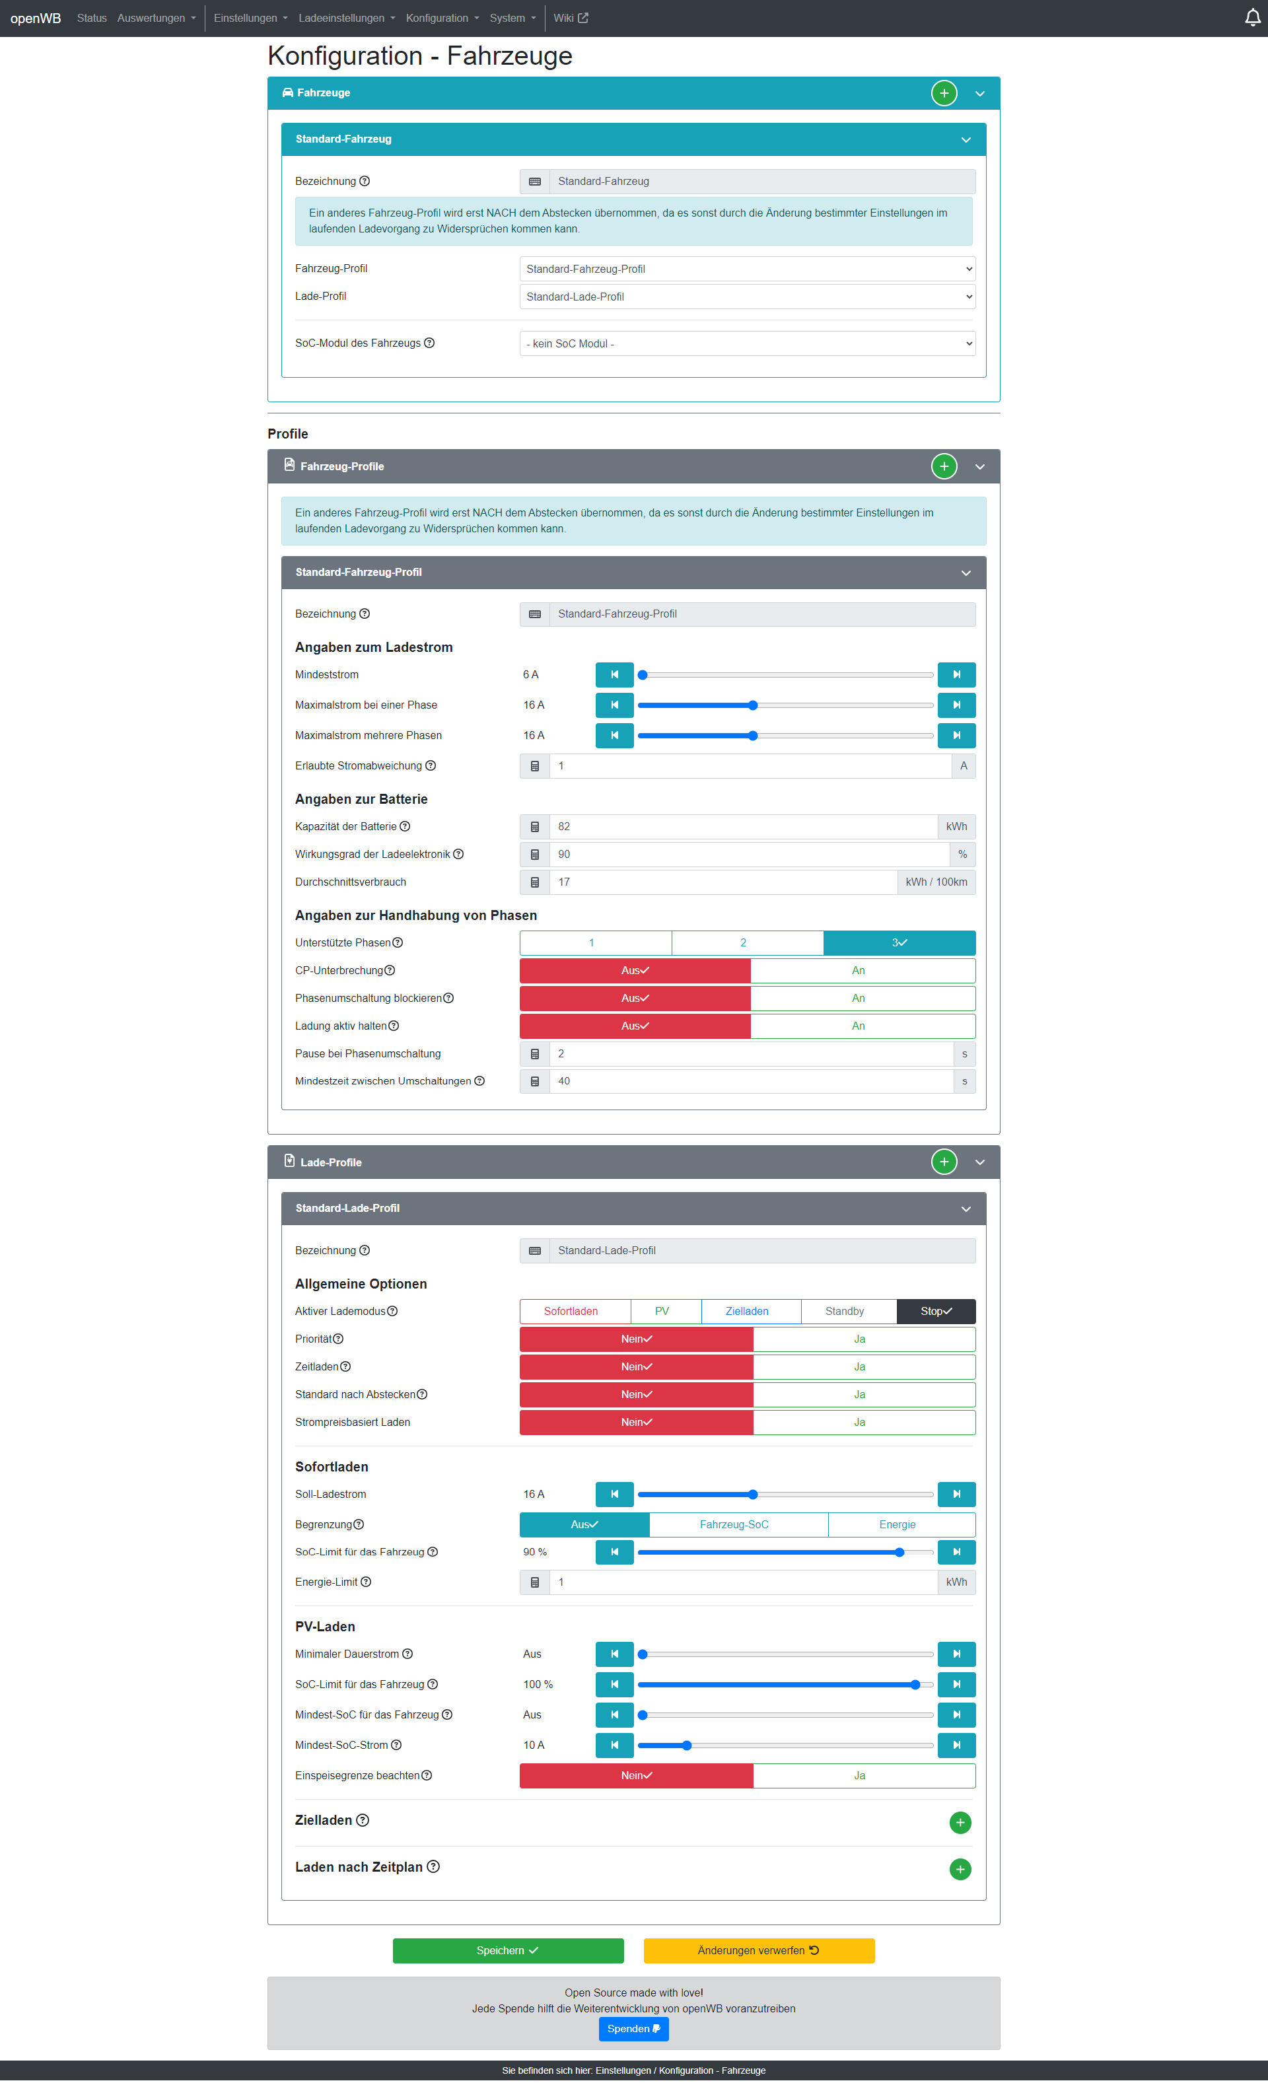Add a new Fahrzeug-Profil with the plus icon
The height and width of the screenshot is (2083, 1268).
pyautogui.click(x=943, y=466)
